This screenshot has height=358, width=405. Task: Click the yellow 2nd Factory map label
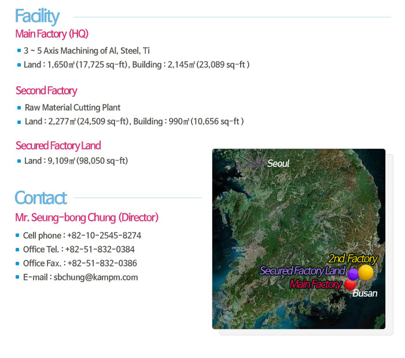click(353, 258)
